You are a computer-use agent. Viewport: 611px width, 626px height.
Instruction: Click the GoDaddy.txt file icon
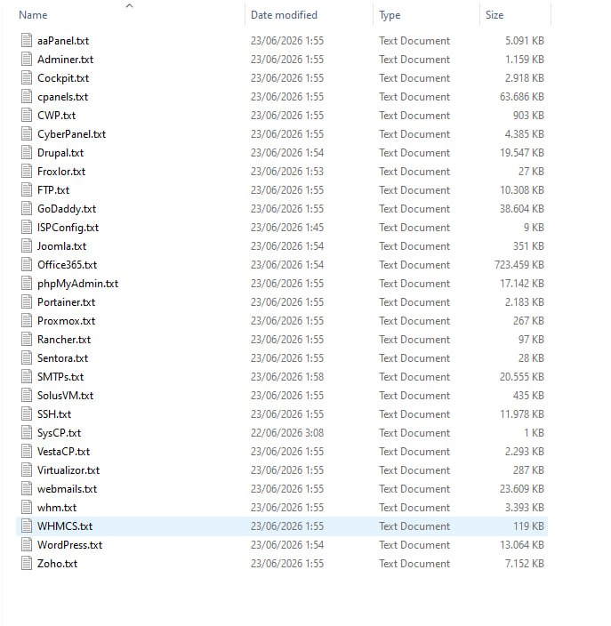point(27,208)
